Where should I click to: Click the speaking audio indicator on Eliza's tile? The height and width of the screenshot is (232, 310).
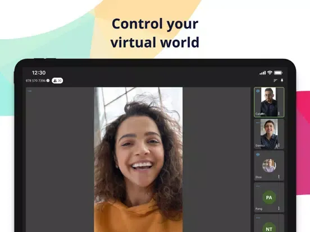point(258,154)
